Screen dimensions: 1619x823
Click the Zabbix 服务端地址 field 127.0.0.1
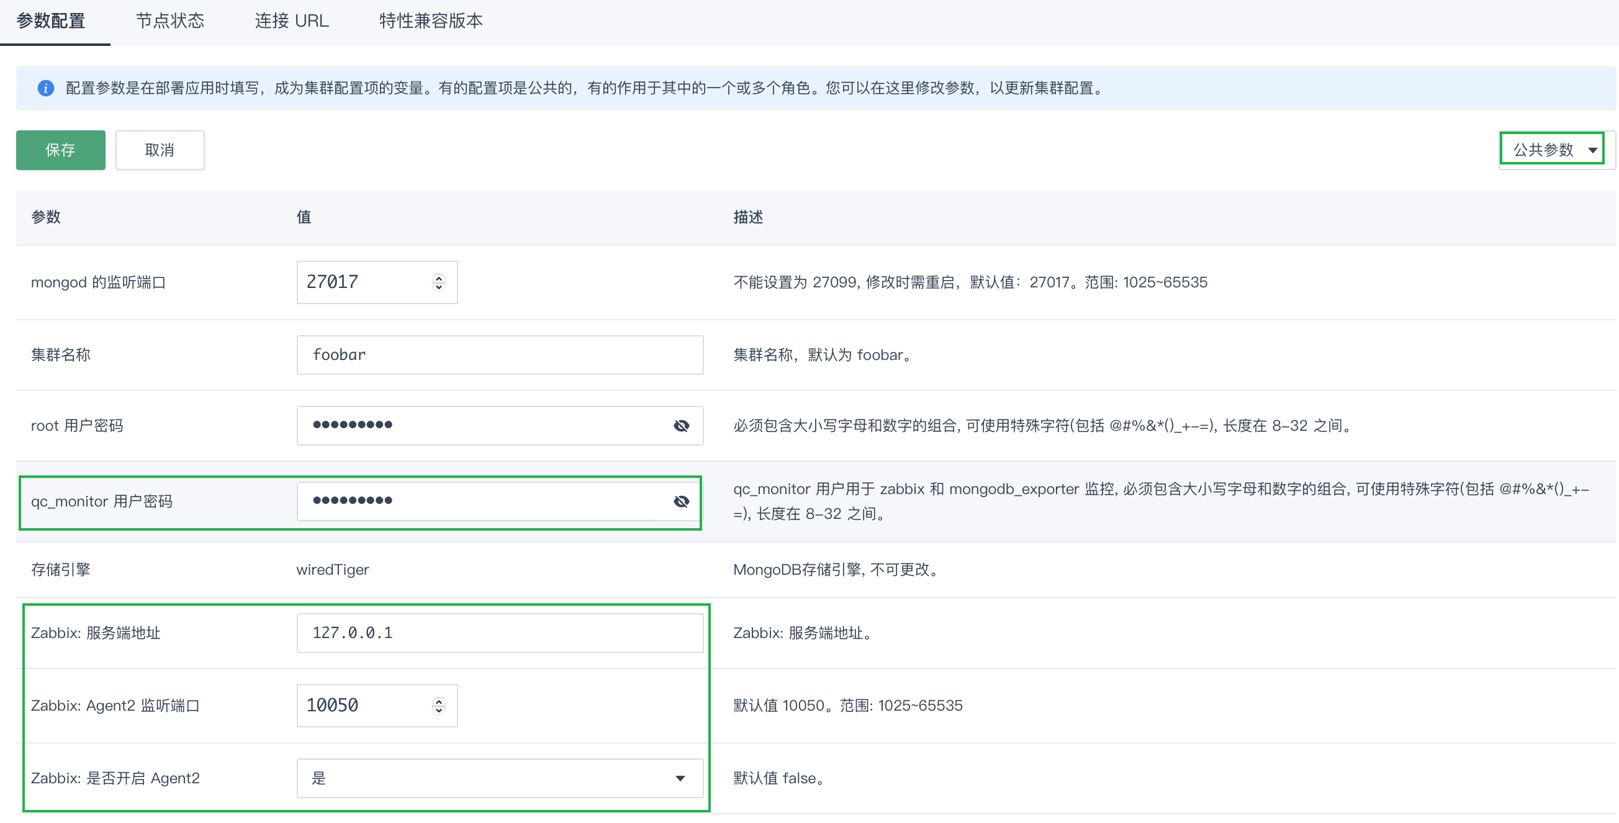(x=500, y=632)
